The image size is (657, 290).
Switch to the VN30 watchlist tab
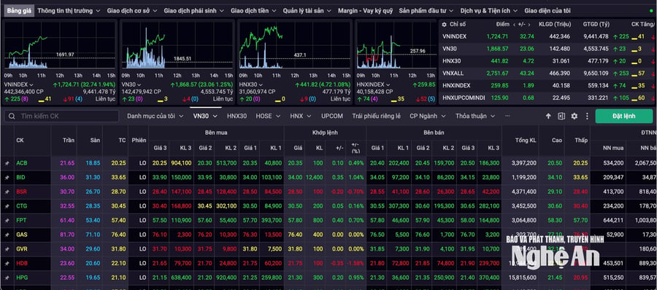(x=205, y=116)
